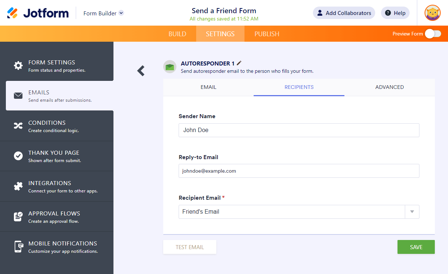Click the pencil icon to rename Autoresponder 1
The height and width of the screenshot is (274, 448).
click(239, 63)
